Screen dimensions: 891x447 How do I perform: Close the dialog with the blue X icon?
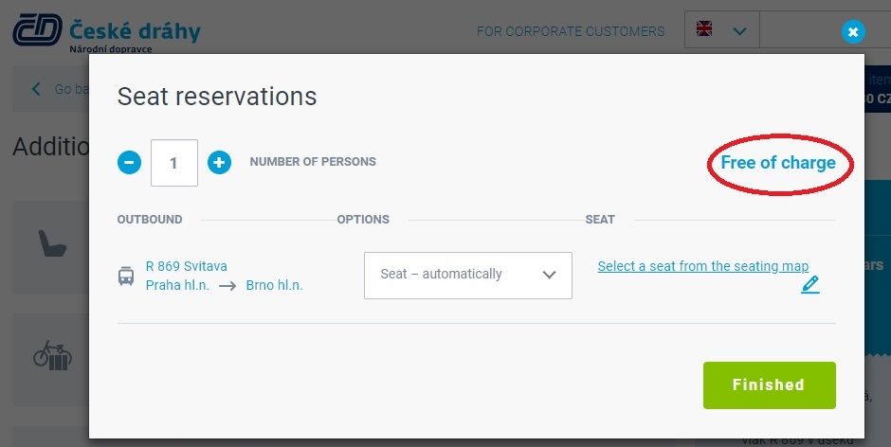853,32
